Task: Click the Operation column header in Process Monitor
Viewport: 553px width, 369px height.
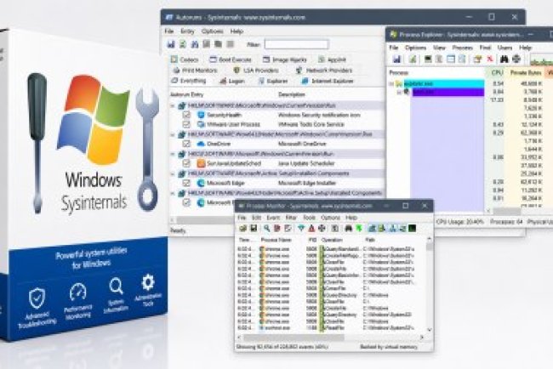Action: pos(332,240)
